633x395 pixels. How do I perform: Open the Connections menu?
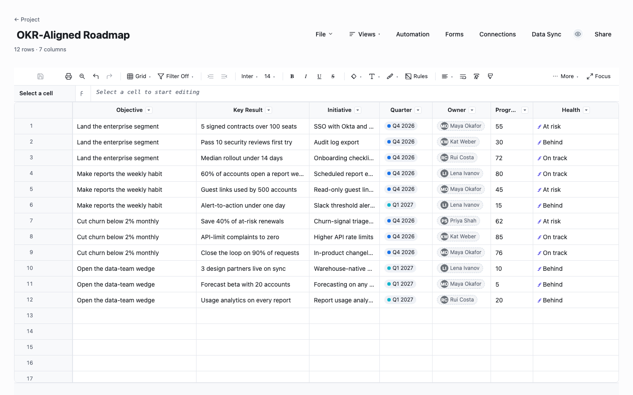click(x=498, y=34)
